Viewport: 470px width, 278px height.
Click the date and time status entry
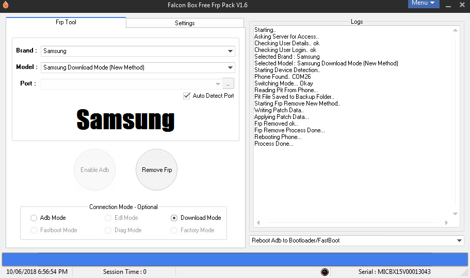pyautogui.click(x=37, y=272)
